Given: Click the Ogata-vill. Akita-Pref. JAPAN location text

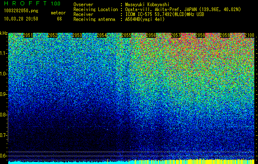Looking at the screenshot, I should (183, 9).
